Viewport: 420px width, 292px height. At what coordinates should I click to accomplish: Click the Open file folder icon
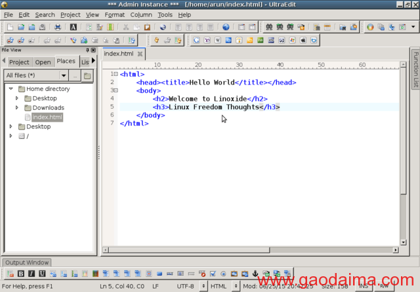pyautogui.click(x=21, y=27)
